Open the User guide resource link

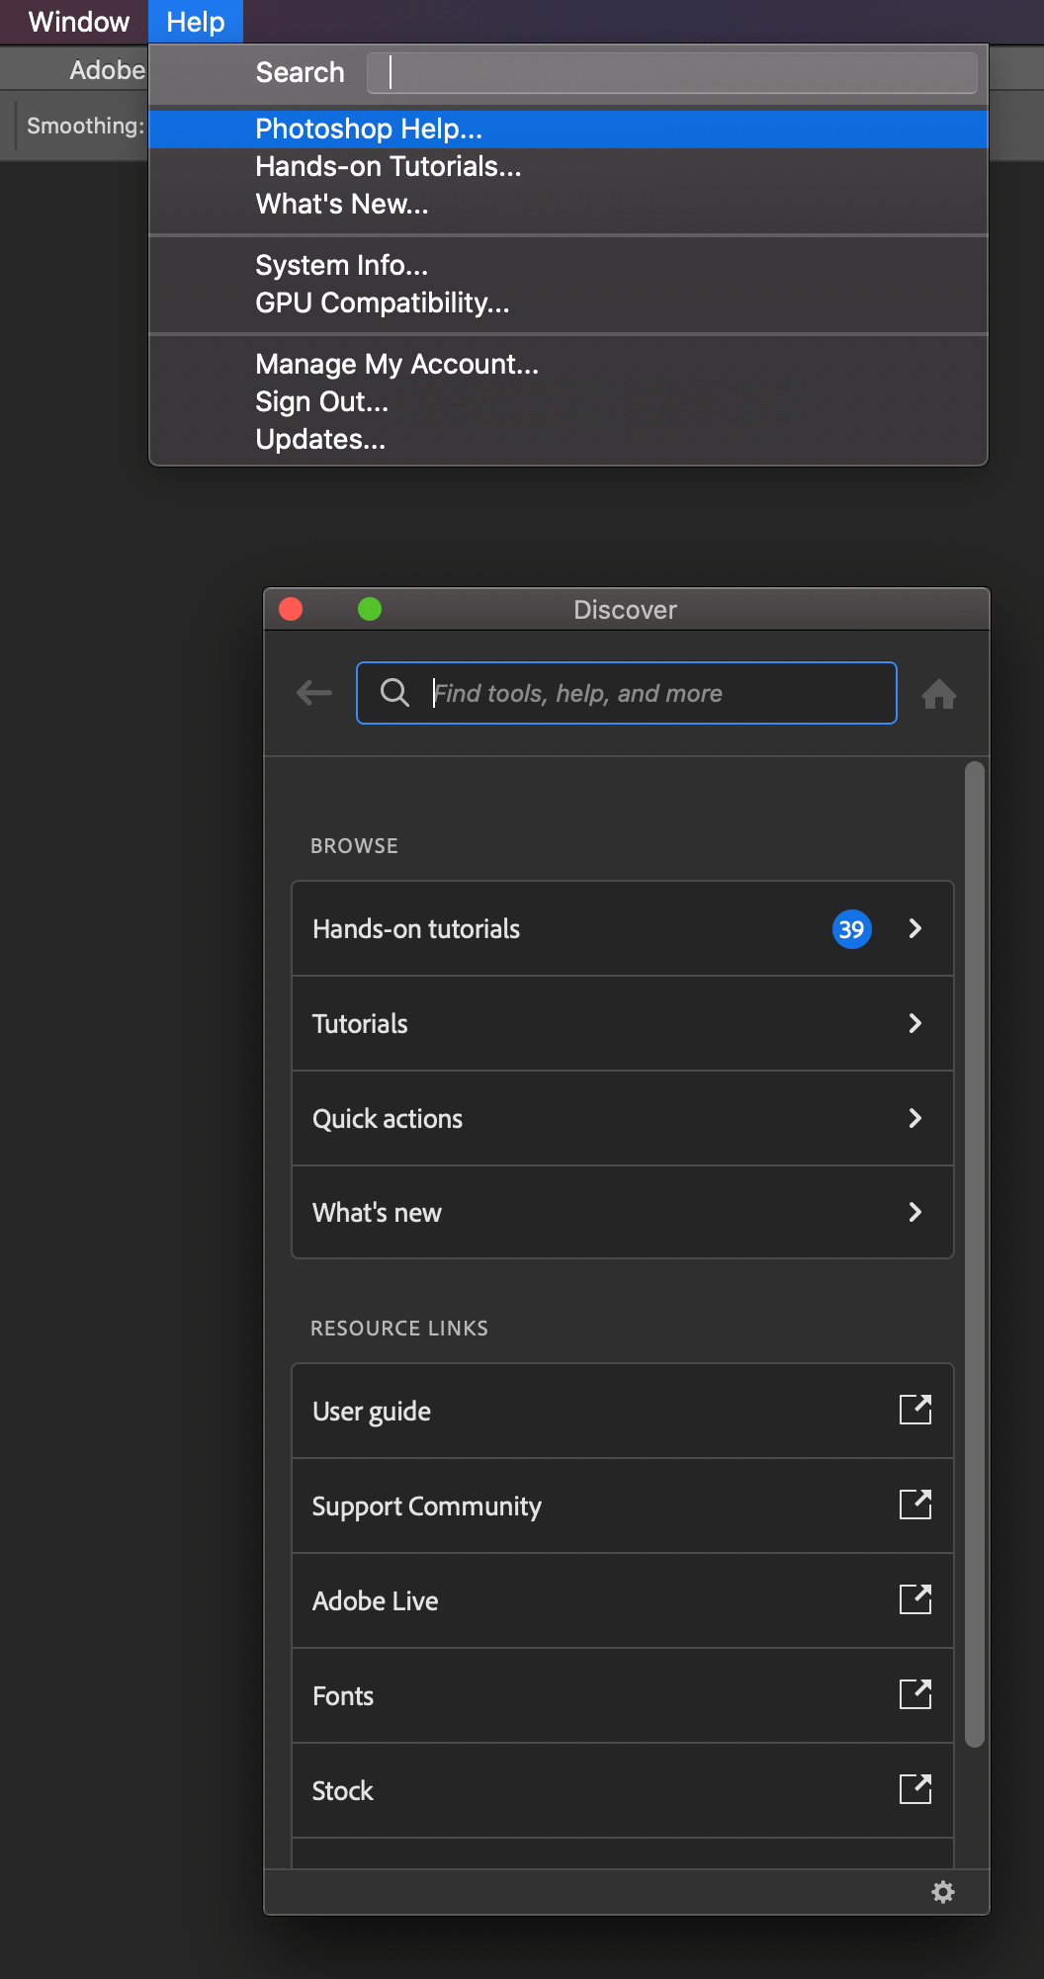tap(623, 1411)
